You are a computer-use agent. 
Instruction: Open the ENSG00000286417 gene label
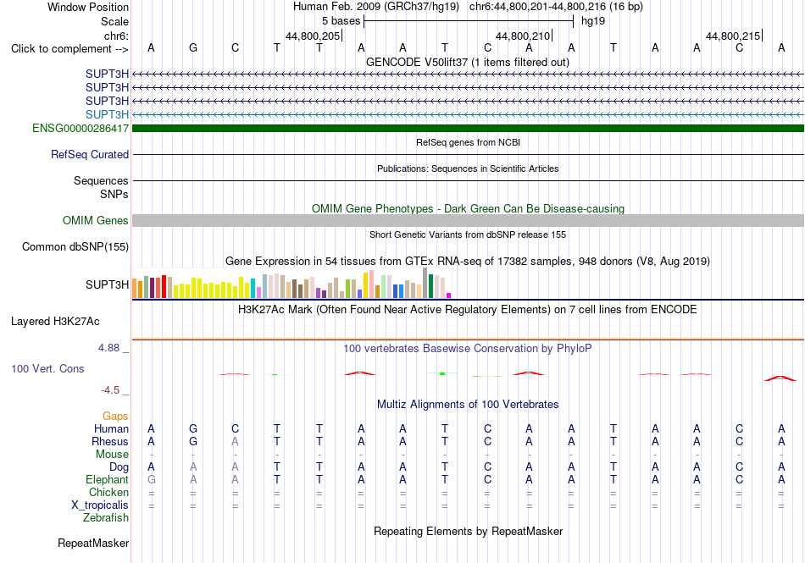click(80, 128)
